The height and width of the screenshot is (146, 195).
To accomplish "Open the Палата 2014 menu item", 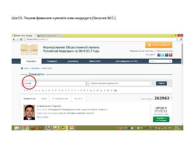I will [95, 61].
